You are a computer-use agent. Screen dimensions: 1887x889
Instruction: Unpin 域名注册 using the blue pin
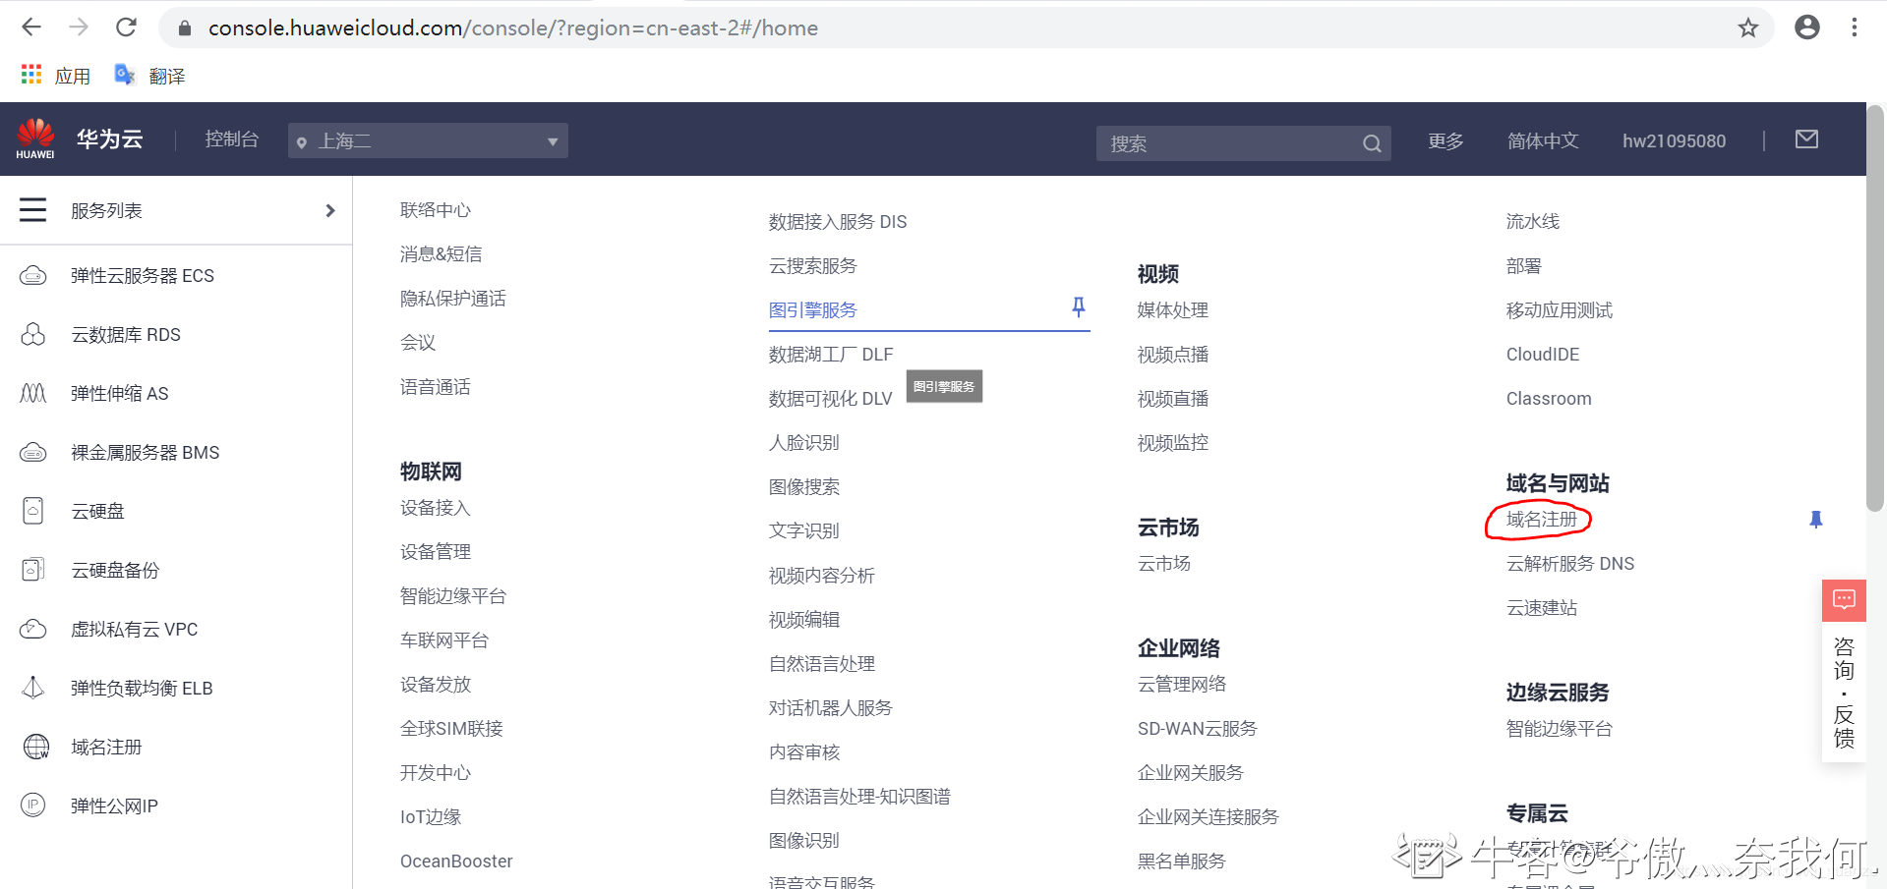(1816, 520)
